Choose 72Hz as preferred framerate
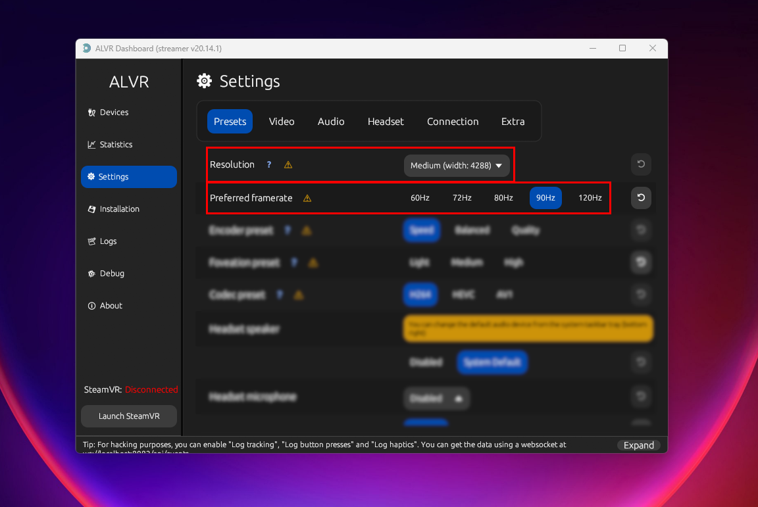Screen dimensions: 758x507 (x=462, y=198)
